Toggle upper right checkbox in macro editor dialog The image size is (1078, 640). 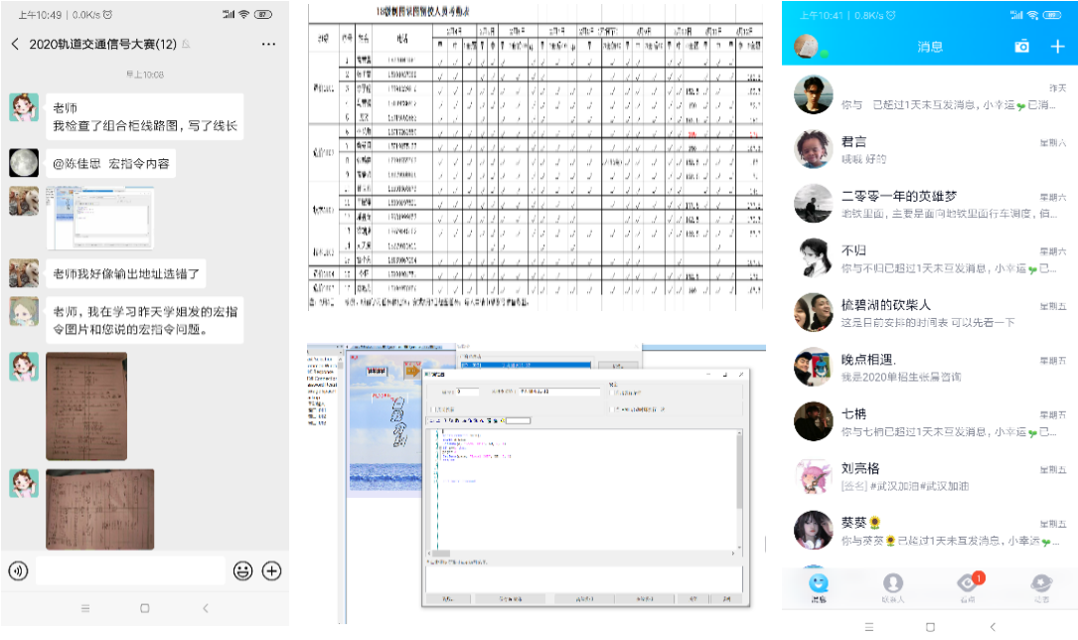614,394
